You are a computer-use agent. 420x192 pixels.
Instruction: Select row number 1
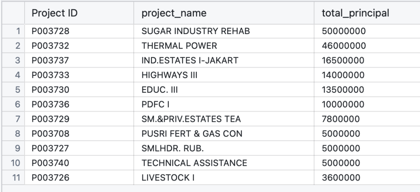click(x=18, y=31)
